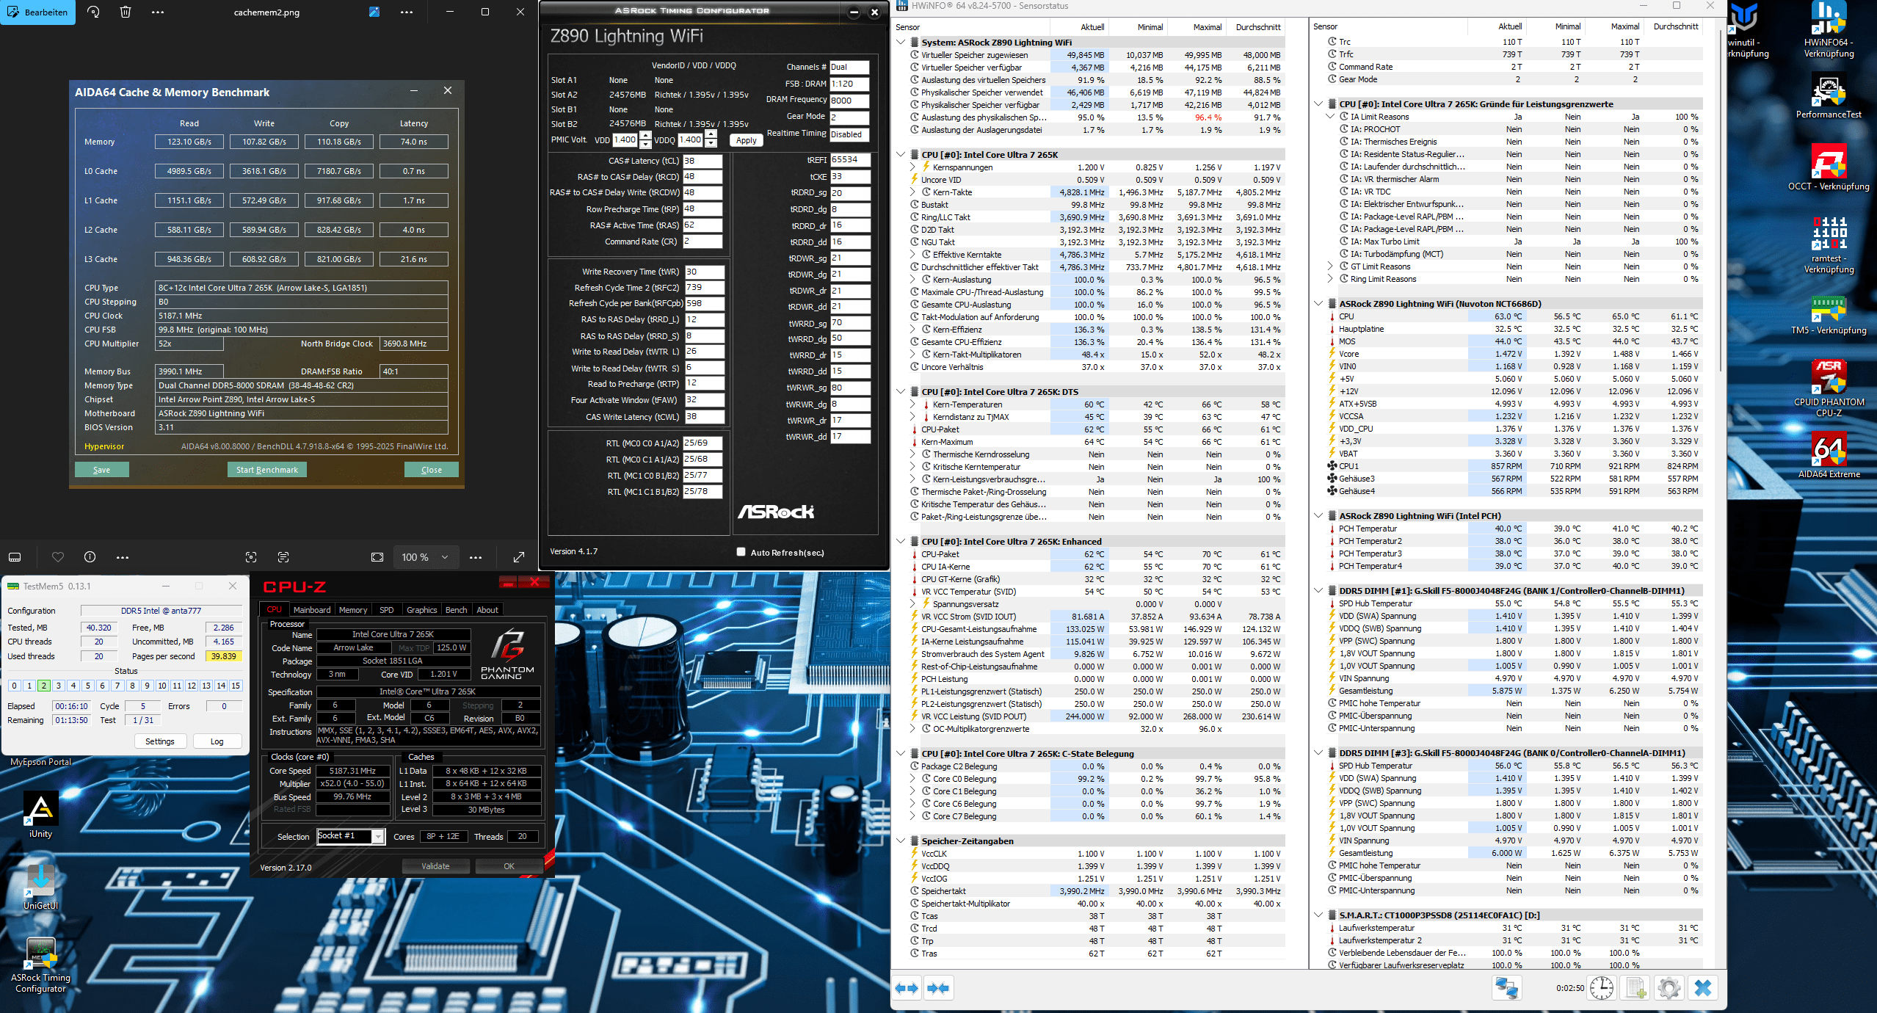Switch to CPU-Z Bench tab
This screenshot has height=1013, width=1877.
(456, 610)
